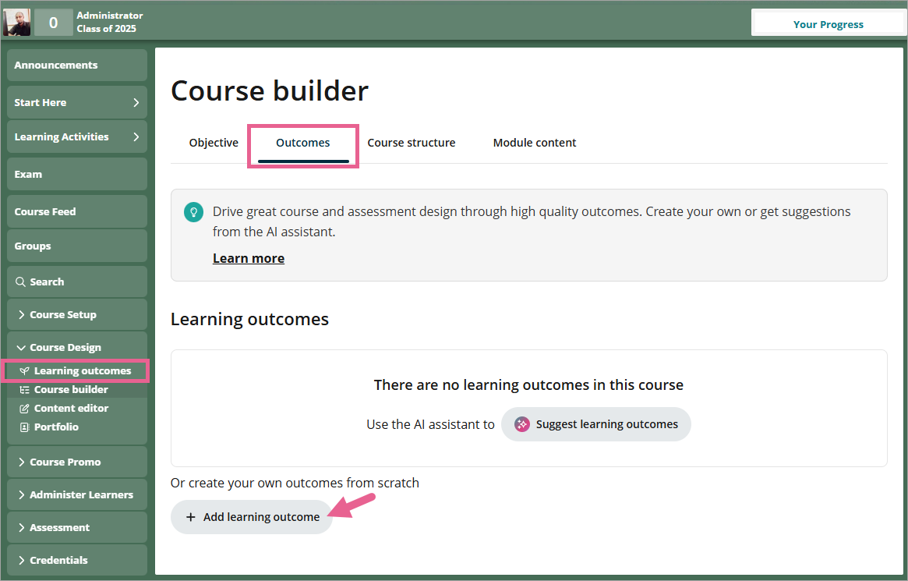Click Add learning outcome button

251,517
